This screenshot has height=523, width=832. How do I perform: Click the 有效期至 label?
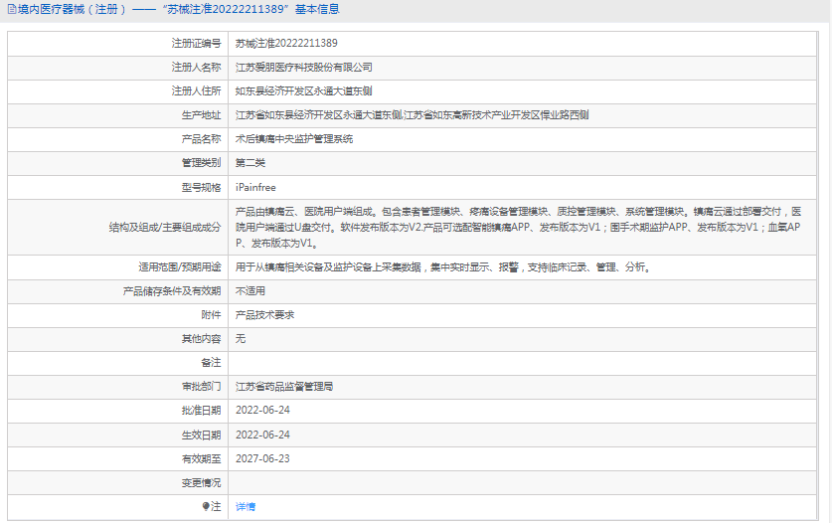coord(201,458)
